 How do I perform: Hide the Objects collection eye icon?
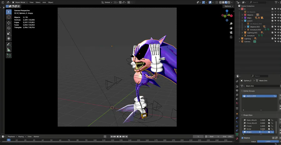point(279,15)
